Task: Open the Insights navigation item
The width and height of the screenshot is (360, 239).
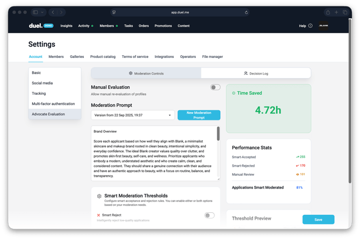Action: click(x=66, y=26)
